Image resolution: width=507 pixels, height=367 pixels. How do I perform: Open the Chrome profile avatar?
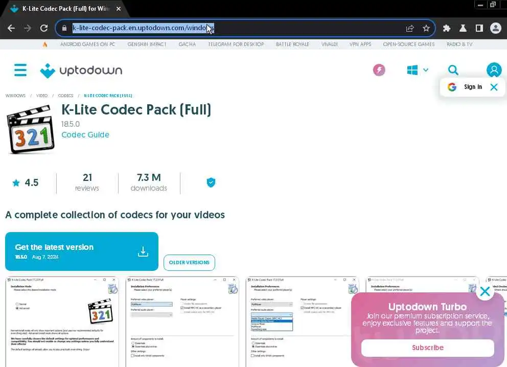point(495,28)
